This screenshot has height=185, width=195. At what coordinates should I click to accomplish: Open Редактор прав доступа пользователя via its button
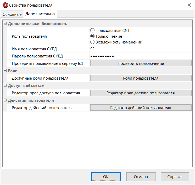141,93
